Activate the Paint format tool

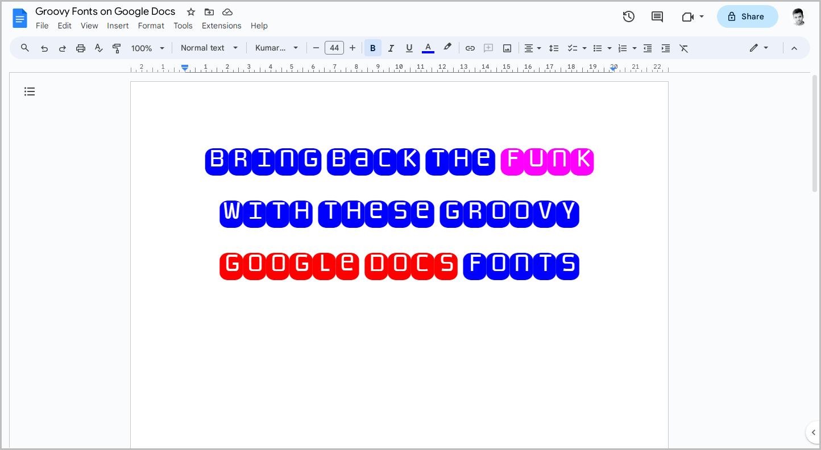pyautogui.click(x=117, y=48)
